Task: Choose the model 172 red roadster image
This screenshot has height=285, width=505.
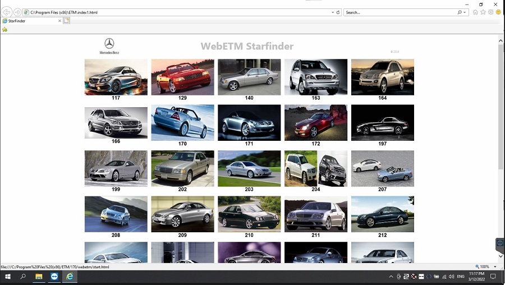Action: point(316,123)
